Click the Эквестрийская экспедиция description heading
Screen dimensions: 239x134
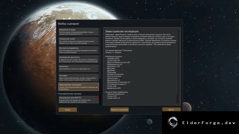(x=122, y=31)
